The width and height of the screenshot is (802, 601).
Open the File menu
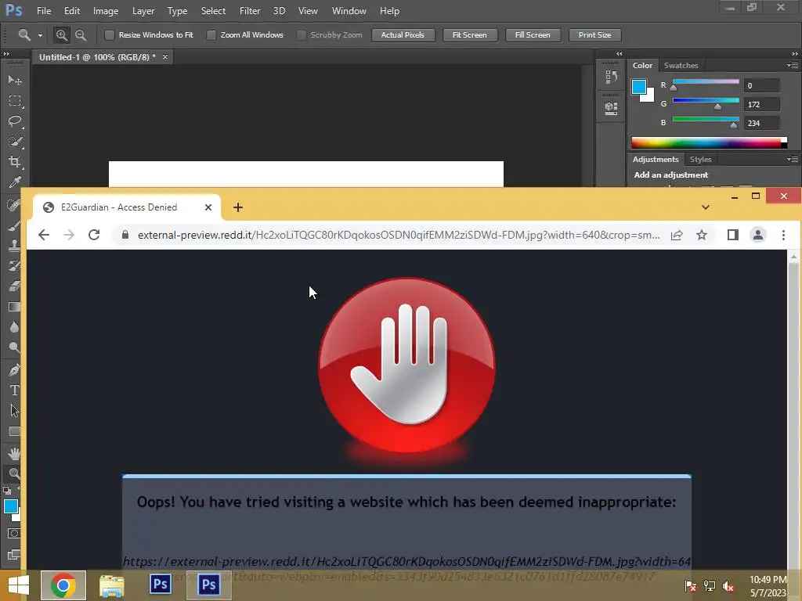(44, 11)
